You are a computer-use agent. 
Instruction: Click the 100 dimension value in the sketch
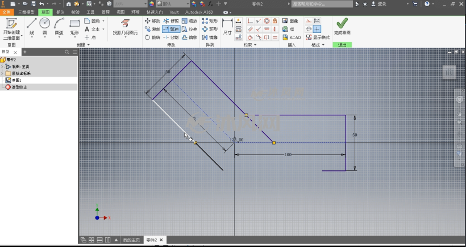(x=288, y=154)
